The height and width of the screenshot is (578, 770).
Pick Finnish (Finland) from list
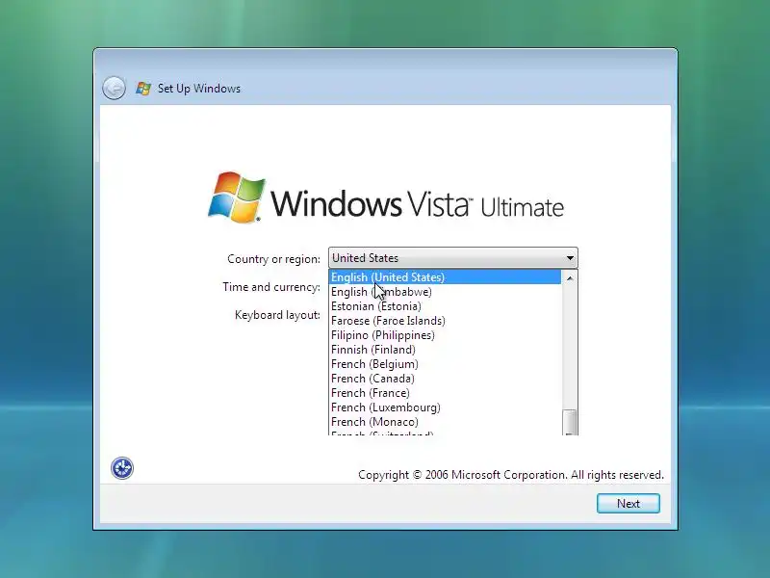pyautogui.click(x=445, y=350)
